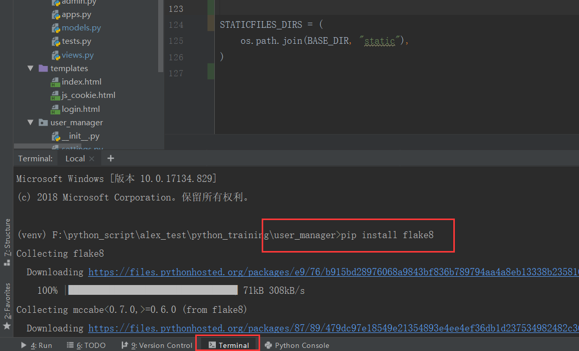Click the HTML file icon beside index.html
The width and height of the screenshot is (579, 351).
56,81
